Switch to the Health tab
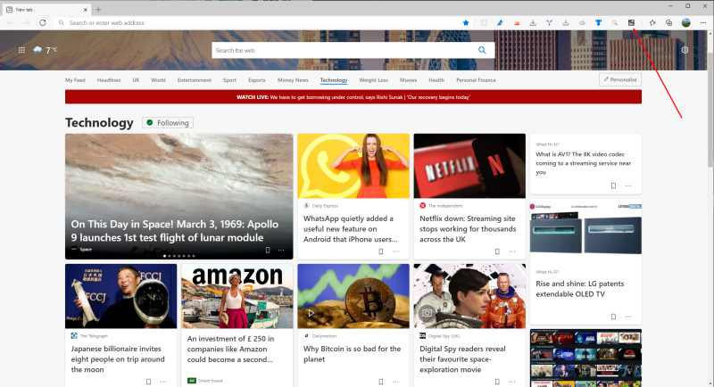The height and width of the screenshot is (387, 714). click(x=436, y=80)
